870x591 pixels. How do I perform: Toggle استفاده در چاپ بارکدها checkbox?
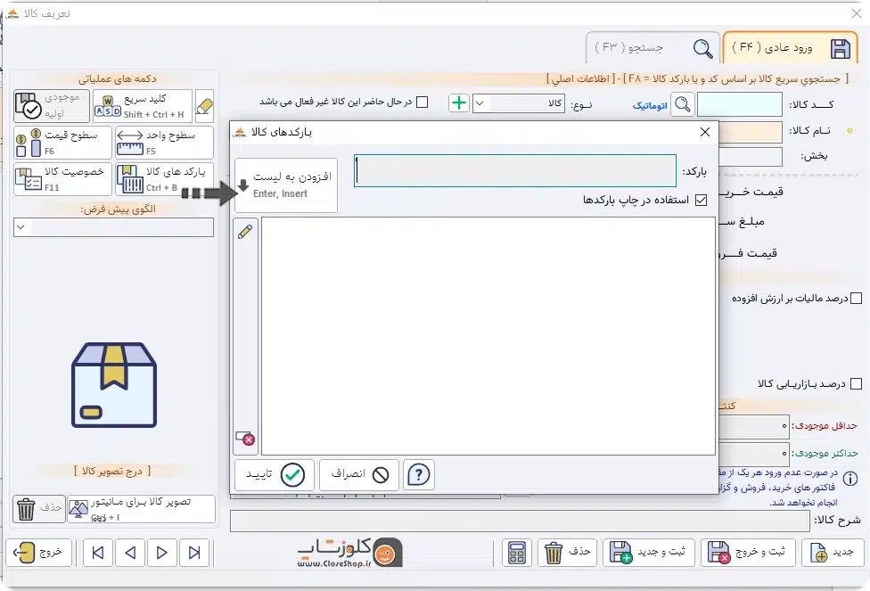click(702, 201)
